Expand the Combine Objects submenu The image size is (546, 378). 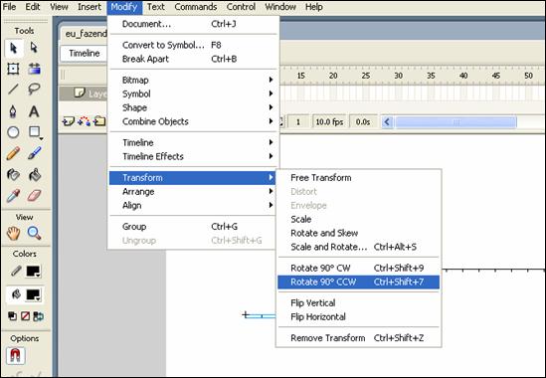pos(193,121)
